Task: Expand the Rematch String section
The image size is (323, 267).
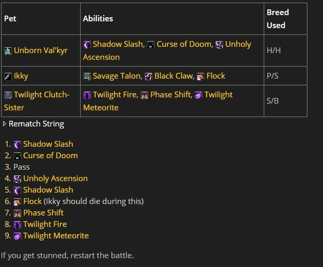Action: pos(34,124)
